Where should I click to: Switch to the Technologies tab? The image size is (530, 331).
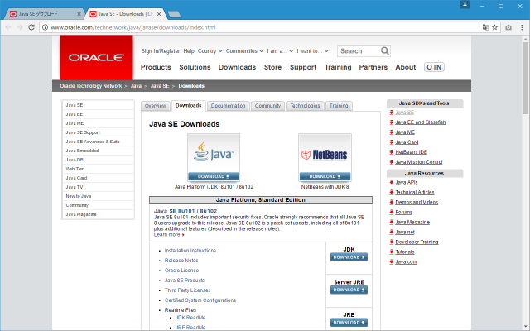[305, 106]
